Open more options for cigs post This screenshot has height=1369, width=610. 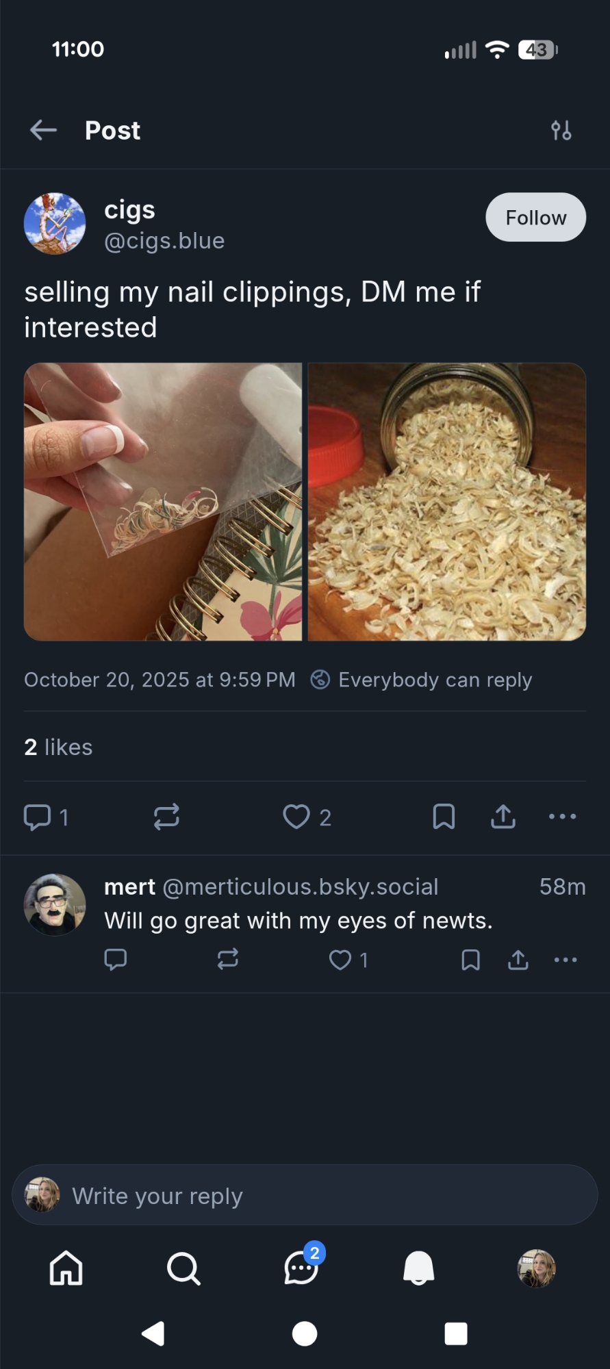563,817
